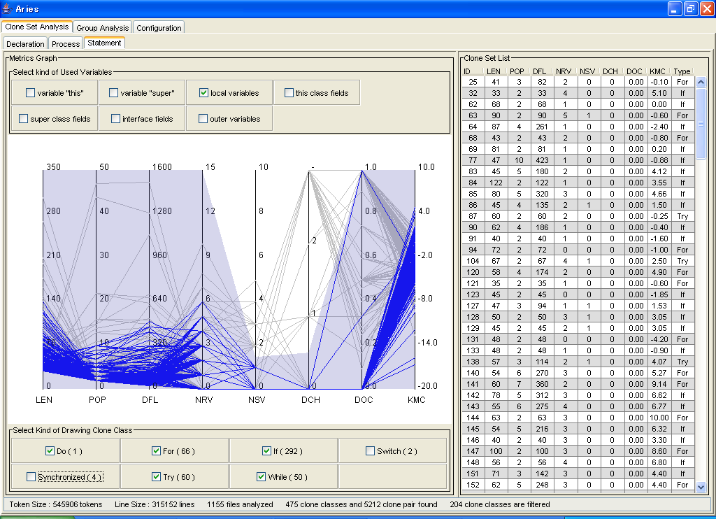Uncheck the local variables checkbox
Screen dimensions: 716x519
[203, 93]
